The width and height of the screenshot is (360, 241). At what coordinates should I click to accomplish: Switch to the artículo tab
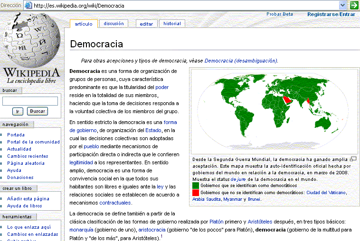(84, 24)
